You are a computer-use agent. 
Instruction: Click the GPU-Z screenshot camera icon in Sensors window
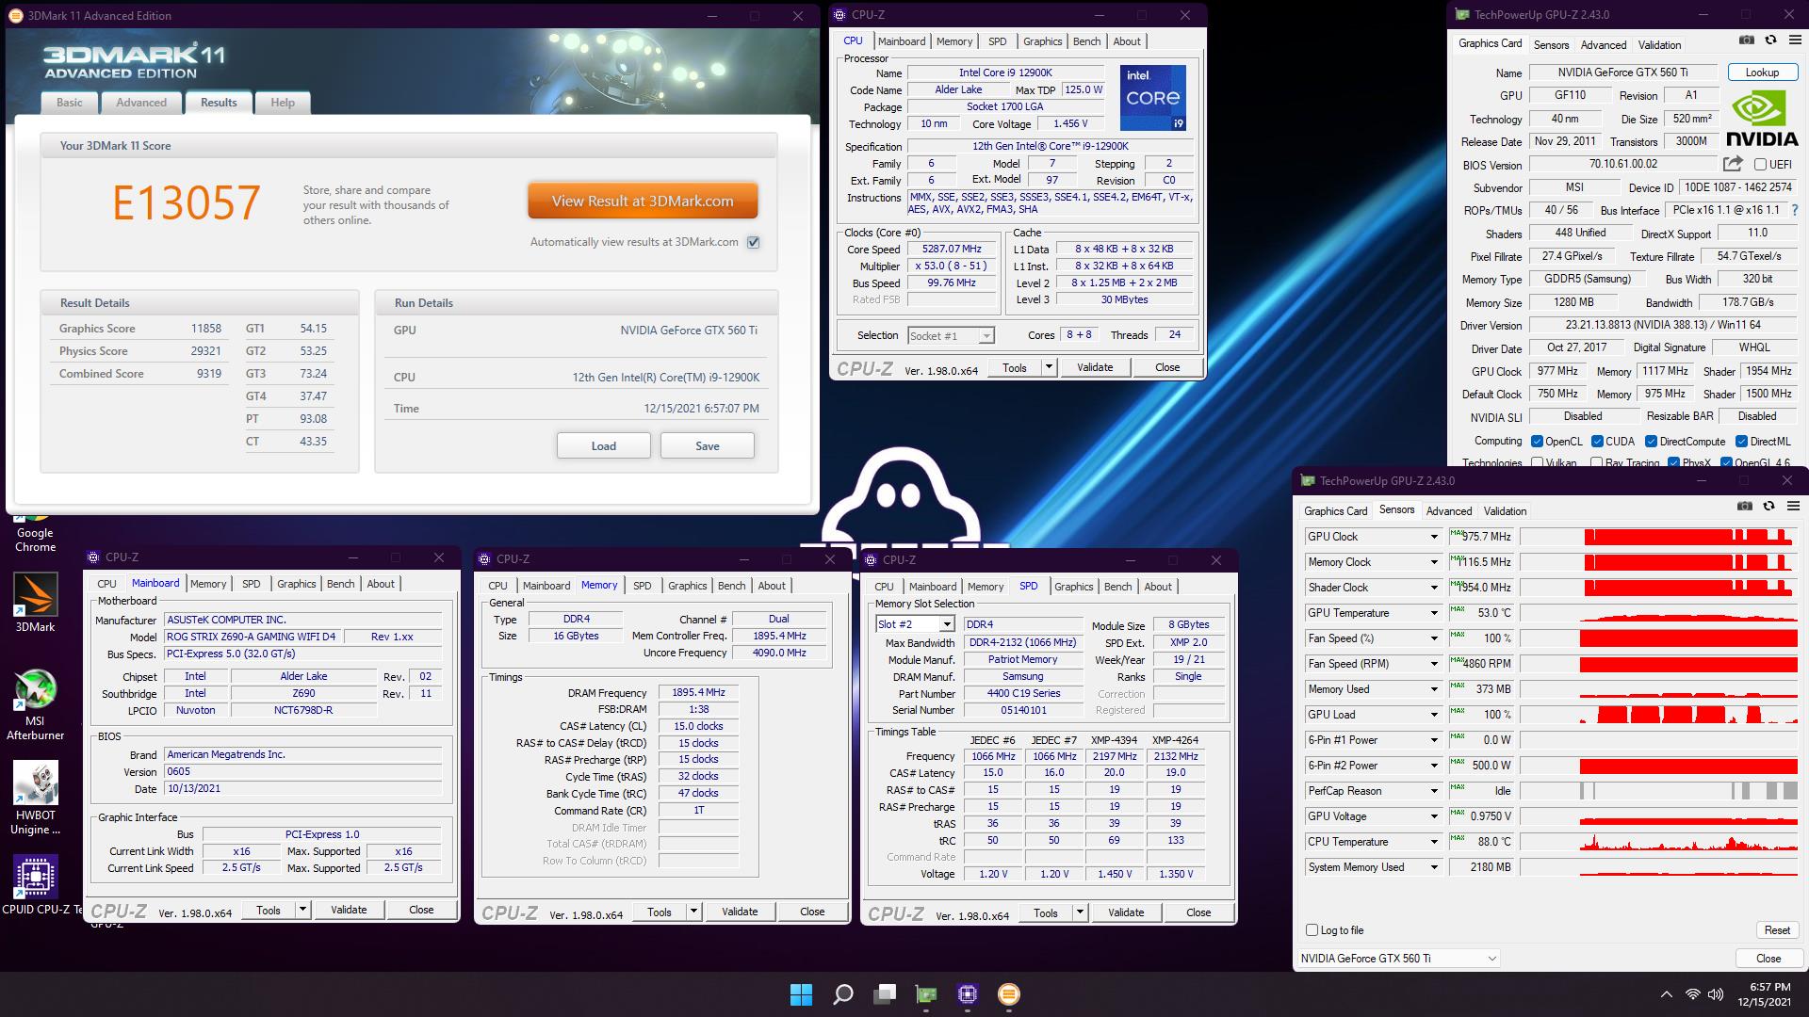point(1745,506)
